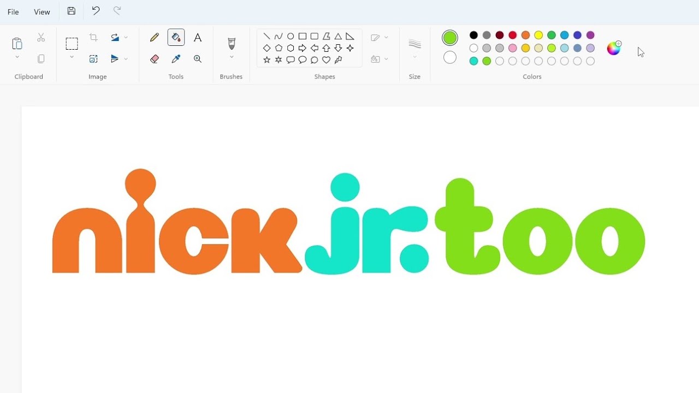Viewport: 699px width, 393px height.
Task: Select the white Color 2 swatch
Action: (x=450, y=57)
